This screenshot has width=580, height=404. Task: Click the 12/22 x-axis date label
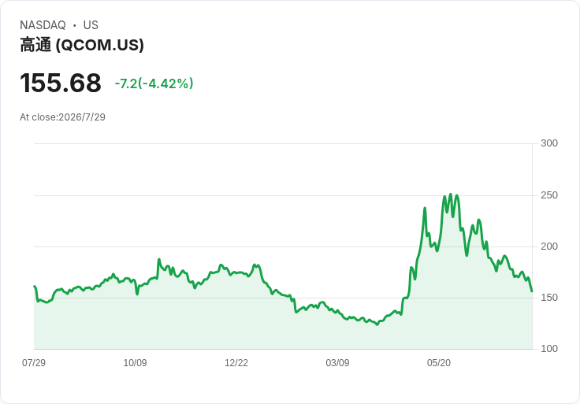[x=236, y=363]
